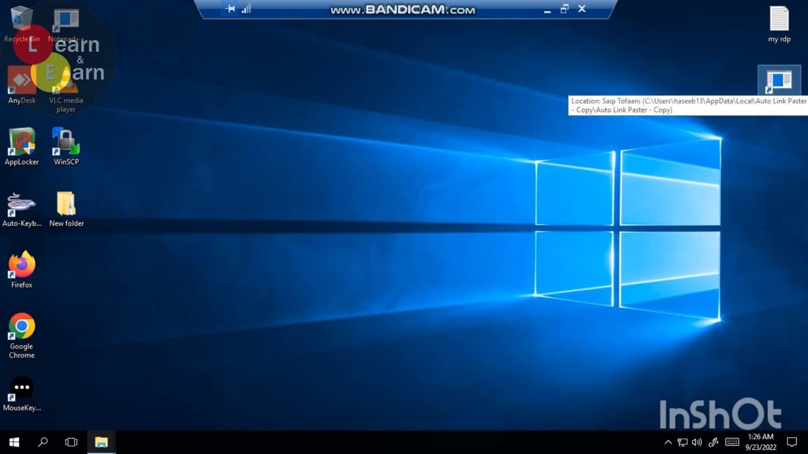Launch WinSCP desktop icon
Viewport: 808px width, 454px height.
66,147
